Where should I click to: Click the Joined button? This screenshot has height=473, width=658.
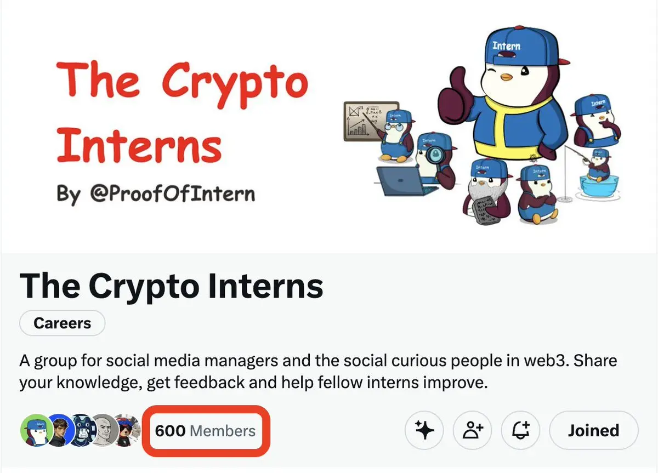tap(594, 430)
